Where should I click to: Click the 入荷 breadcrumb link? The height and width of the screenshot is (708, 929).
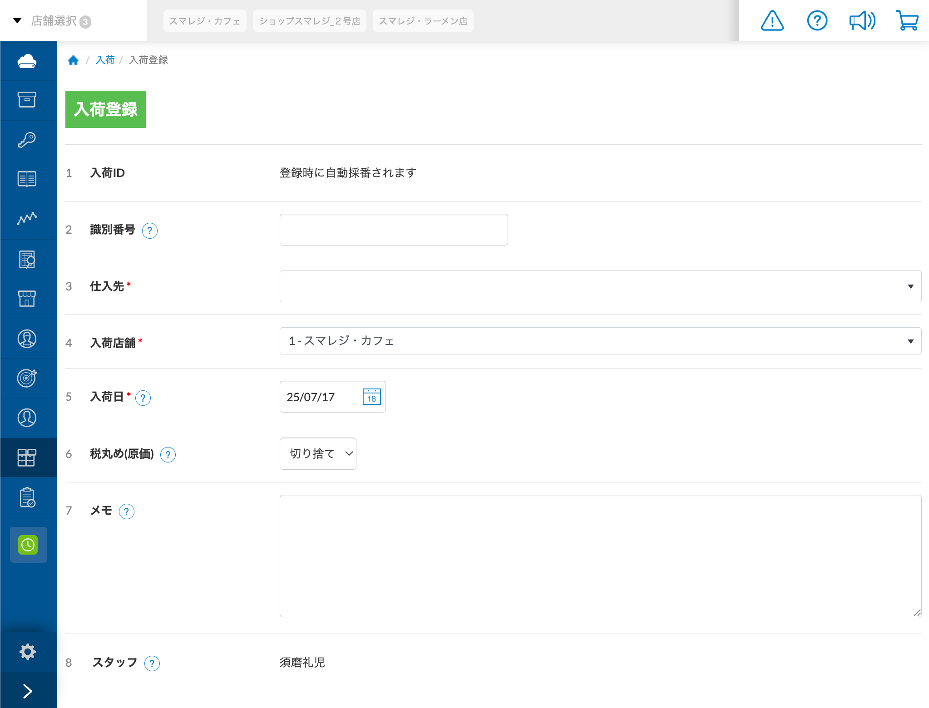(105, 60)
